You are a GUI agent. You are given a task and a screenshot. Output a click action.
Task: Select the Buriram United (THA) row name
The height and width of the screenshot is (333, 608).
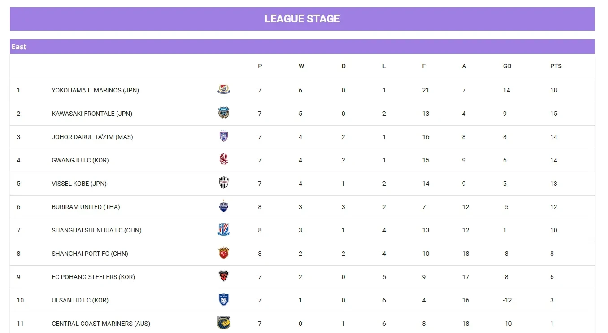[x=86, y=207]
